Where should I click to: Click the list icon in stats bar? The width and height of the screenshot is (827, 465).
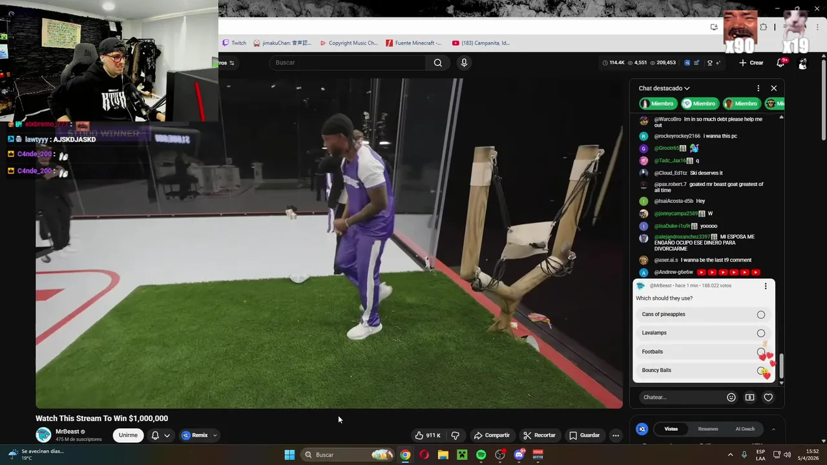pyautogui.click(x=696, y=63)
